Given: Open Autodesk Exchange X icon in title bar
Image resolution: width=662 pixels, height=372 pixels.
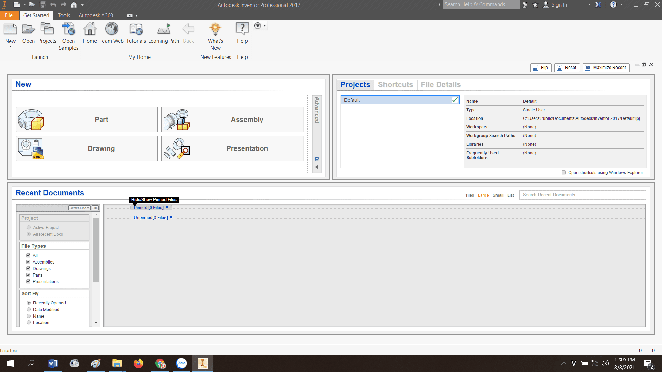Looking at the screenshot, I should (x=598, y=5).
